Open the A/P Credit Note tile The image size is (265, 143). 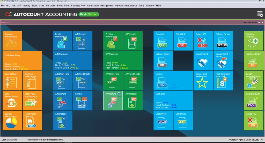133,81
